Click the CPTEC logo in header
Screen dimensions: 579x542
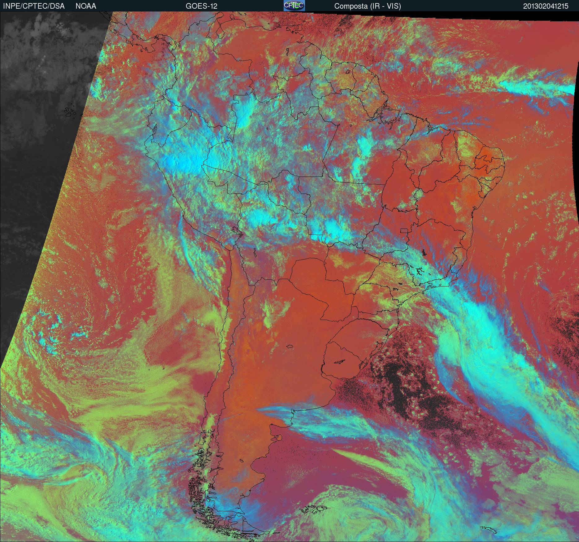[x=294, y=6]
